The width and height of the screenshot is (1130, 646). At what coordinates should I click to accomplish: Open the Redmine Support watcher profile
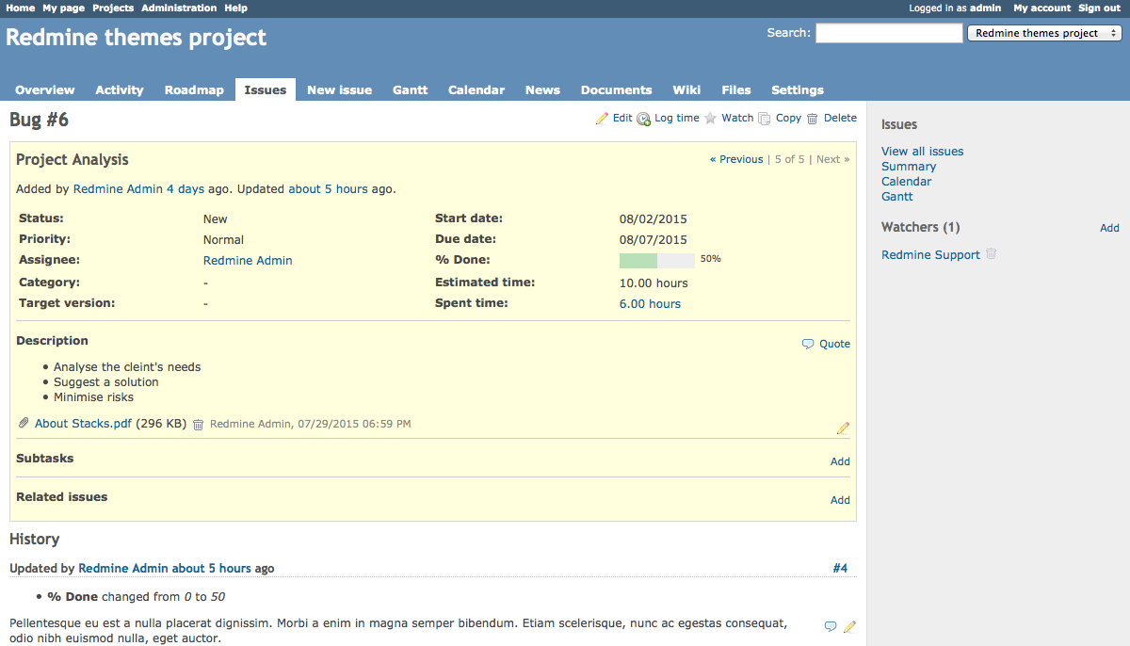coord(930,255)
